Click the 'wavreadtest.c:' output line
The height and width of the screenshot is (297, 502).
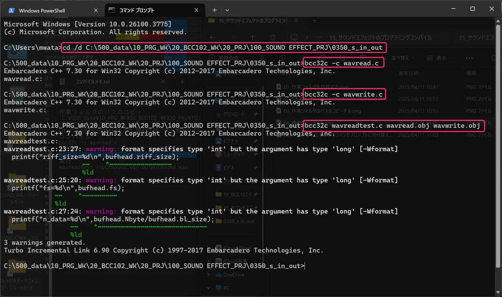[31, 141]
